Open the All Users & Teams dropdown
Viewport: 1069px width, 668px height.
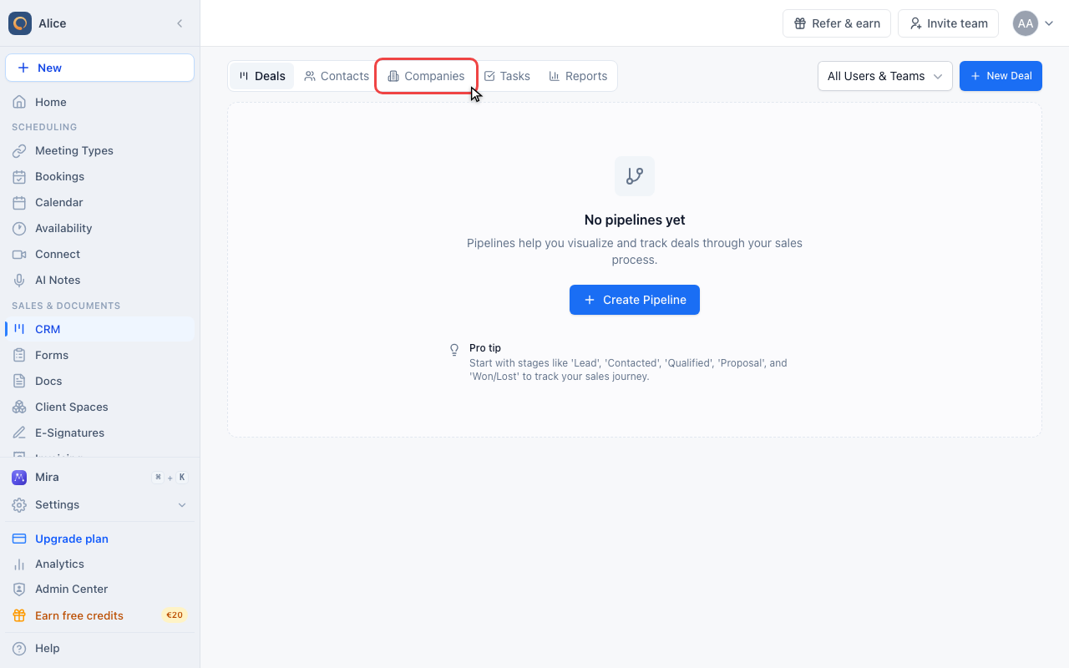885,76
